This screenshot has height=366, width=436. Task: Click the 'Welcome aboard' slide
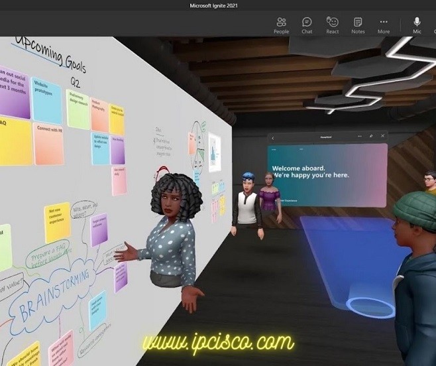tap(327, 175)
